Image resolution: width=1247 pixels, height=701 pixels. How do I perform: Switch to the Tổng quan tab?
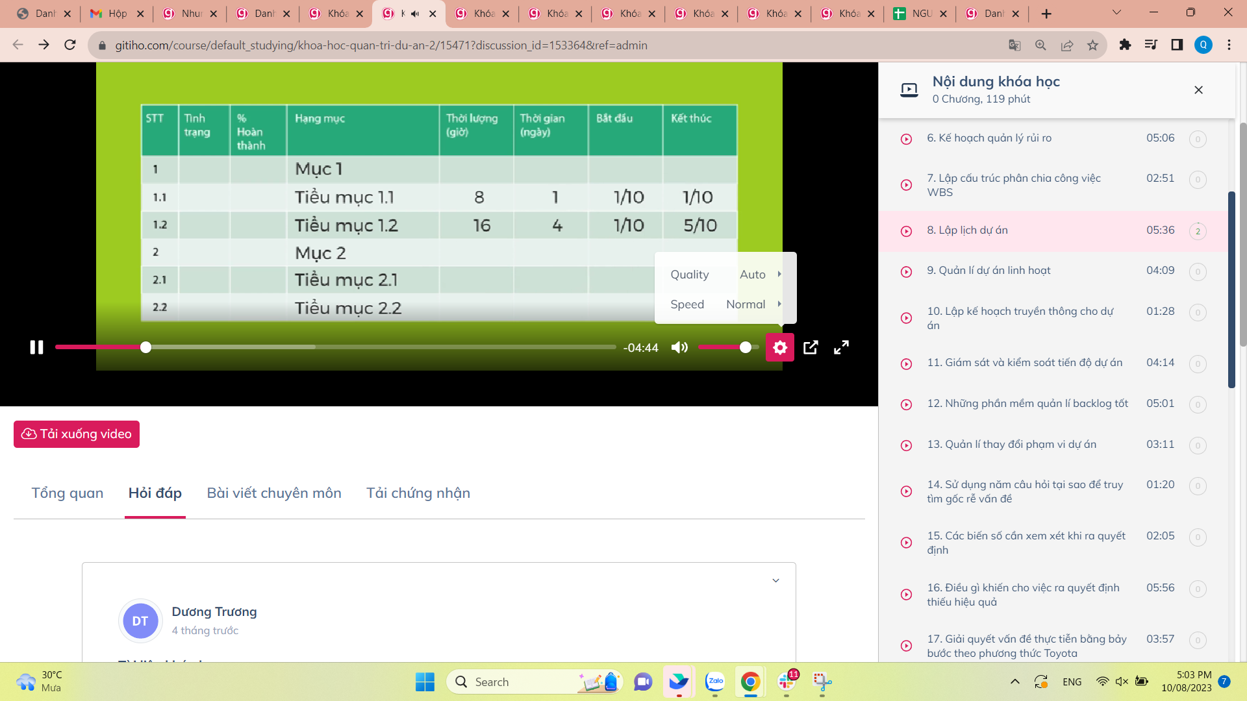pos(68,493)
